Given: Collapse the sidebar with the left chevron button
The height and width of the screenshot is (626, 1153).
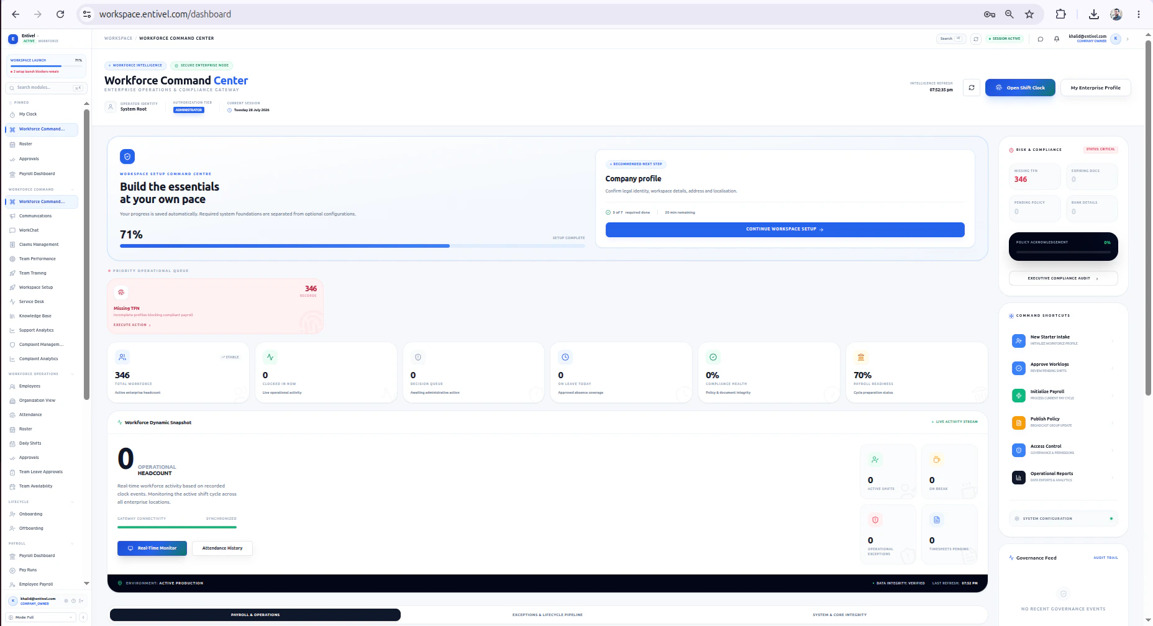Looking at the screenshot, I should [x=83, y=617].
